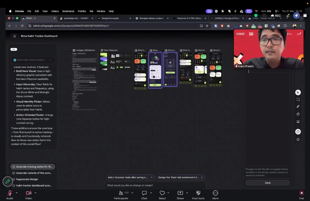
Task: Toggle the Zoom Participants panel
Action: [x=121, y=195]
